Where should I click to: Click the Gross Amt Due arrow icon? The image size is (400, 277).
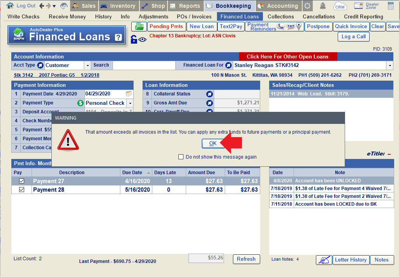point(210,103)
